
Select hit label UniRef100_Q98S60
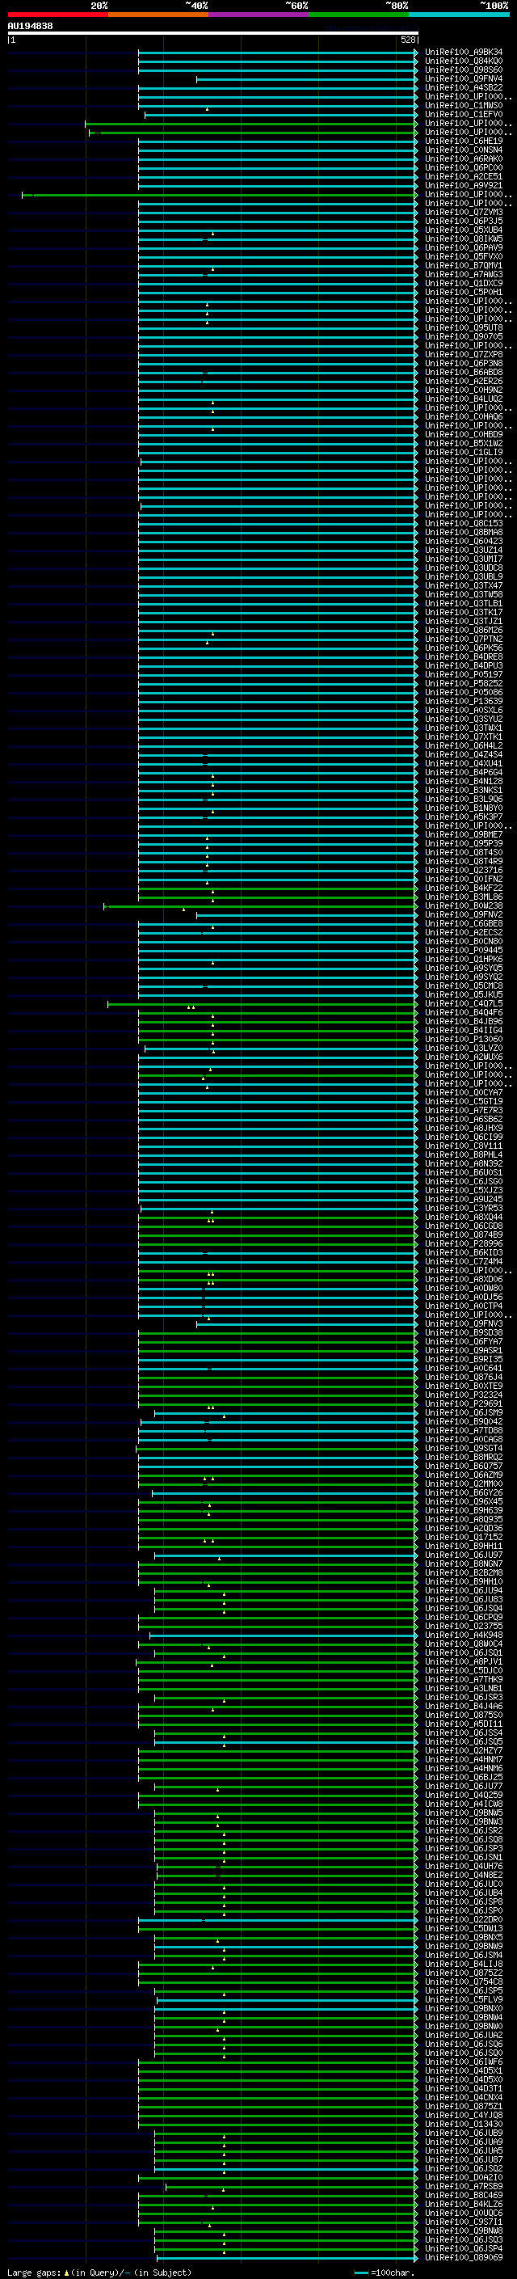(463, 70)
